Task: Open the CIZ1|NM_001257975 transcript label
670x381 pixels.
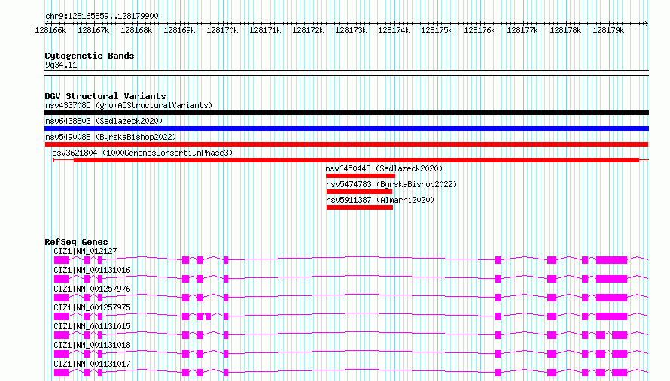Action: coord(92,307)
